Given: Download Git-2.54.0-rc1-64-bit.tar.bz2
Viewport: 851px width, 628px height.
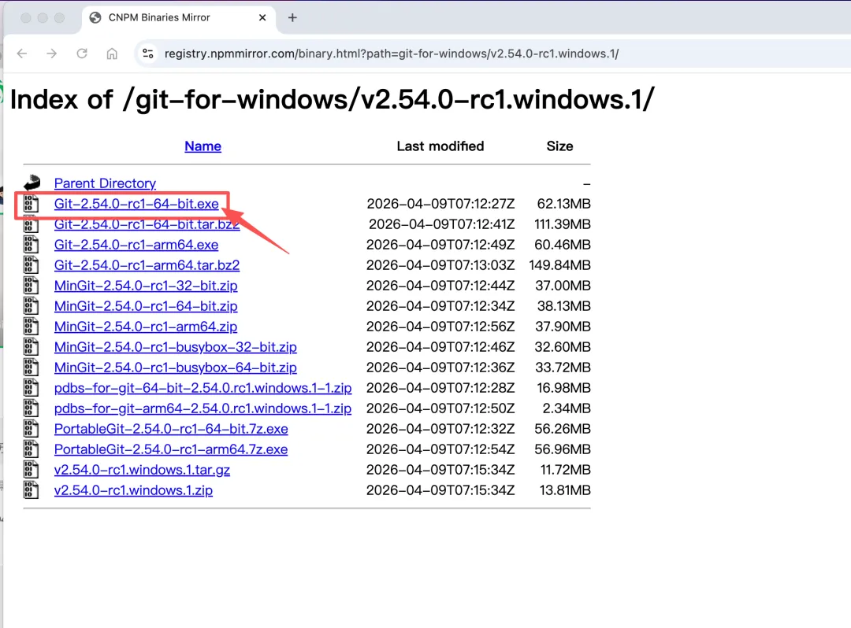Looking at the screenshot, I should coord(147,224).
